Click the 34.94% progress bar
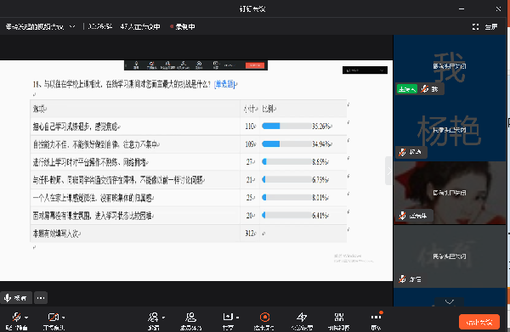This screenshot has height=332, width=510. point(286,143)
